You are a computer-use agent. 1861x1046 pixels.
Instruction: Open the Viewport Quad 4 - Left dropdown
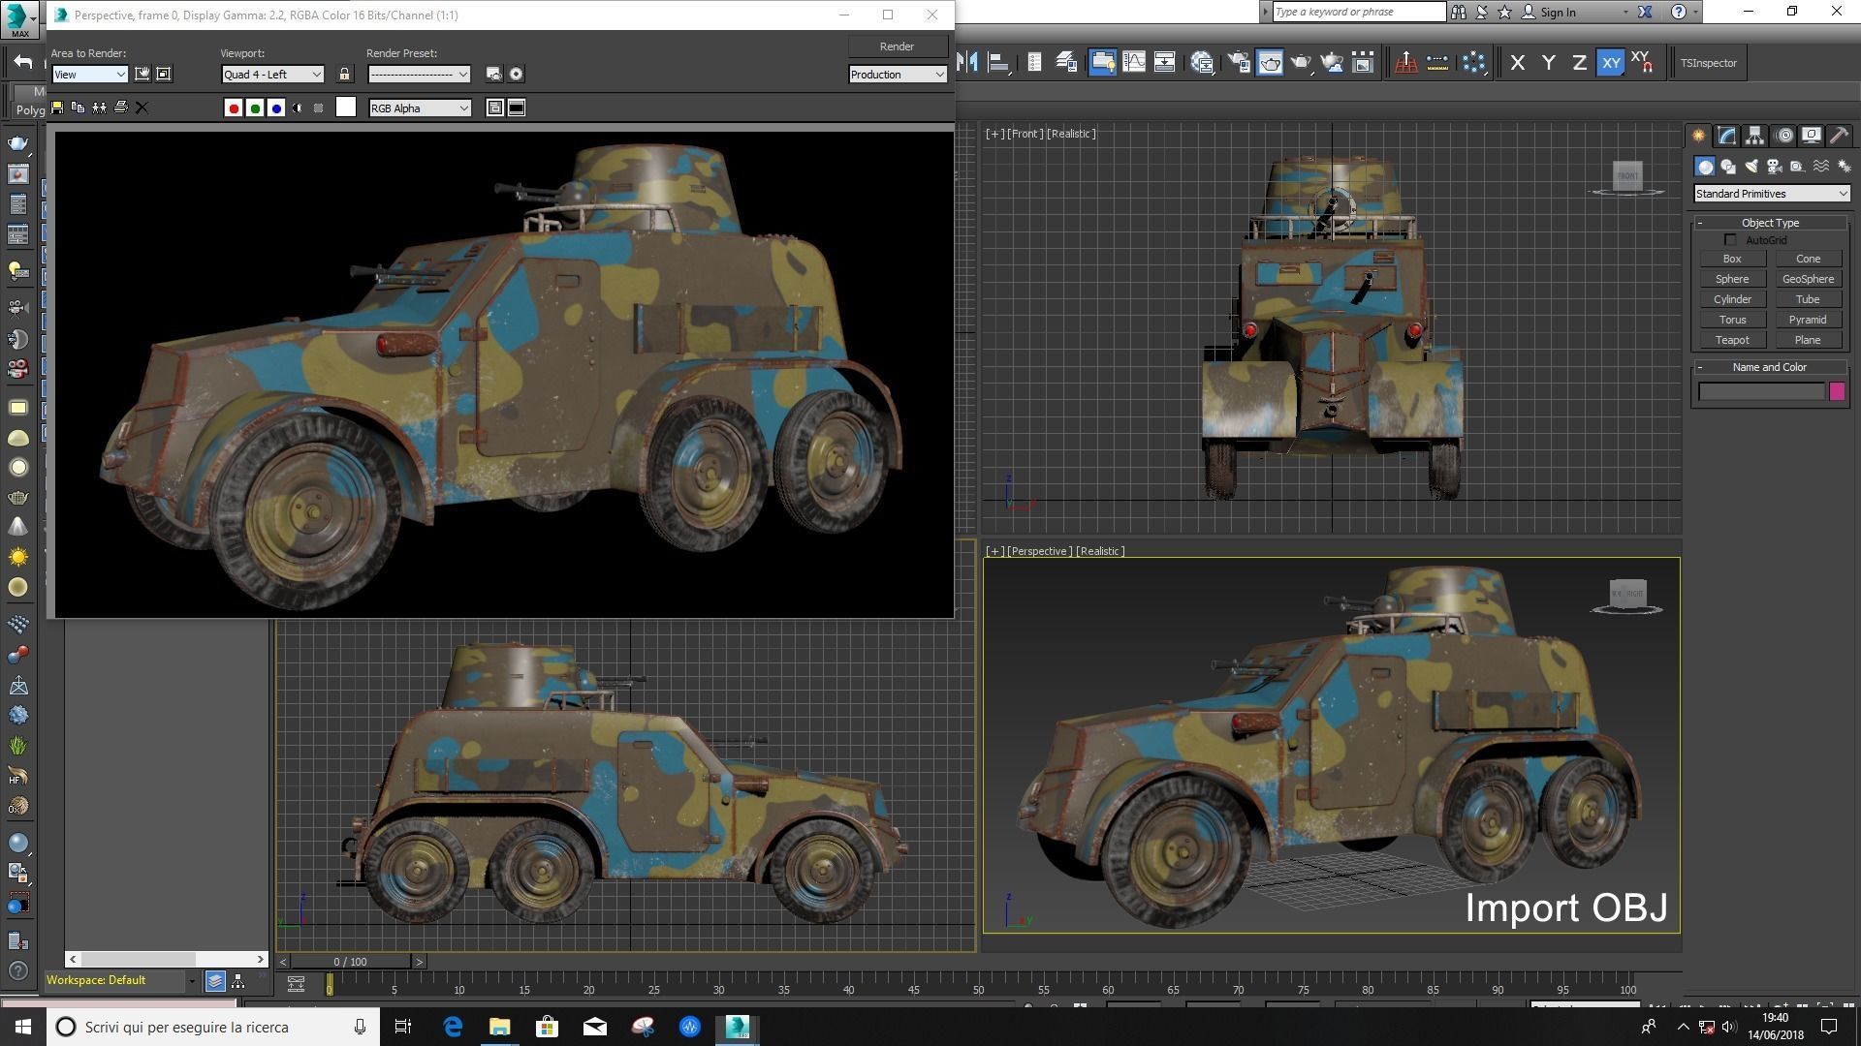point(271,75)
